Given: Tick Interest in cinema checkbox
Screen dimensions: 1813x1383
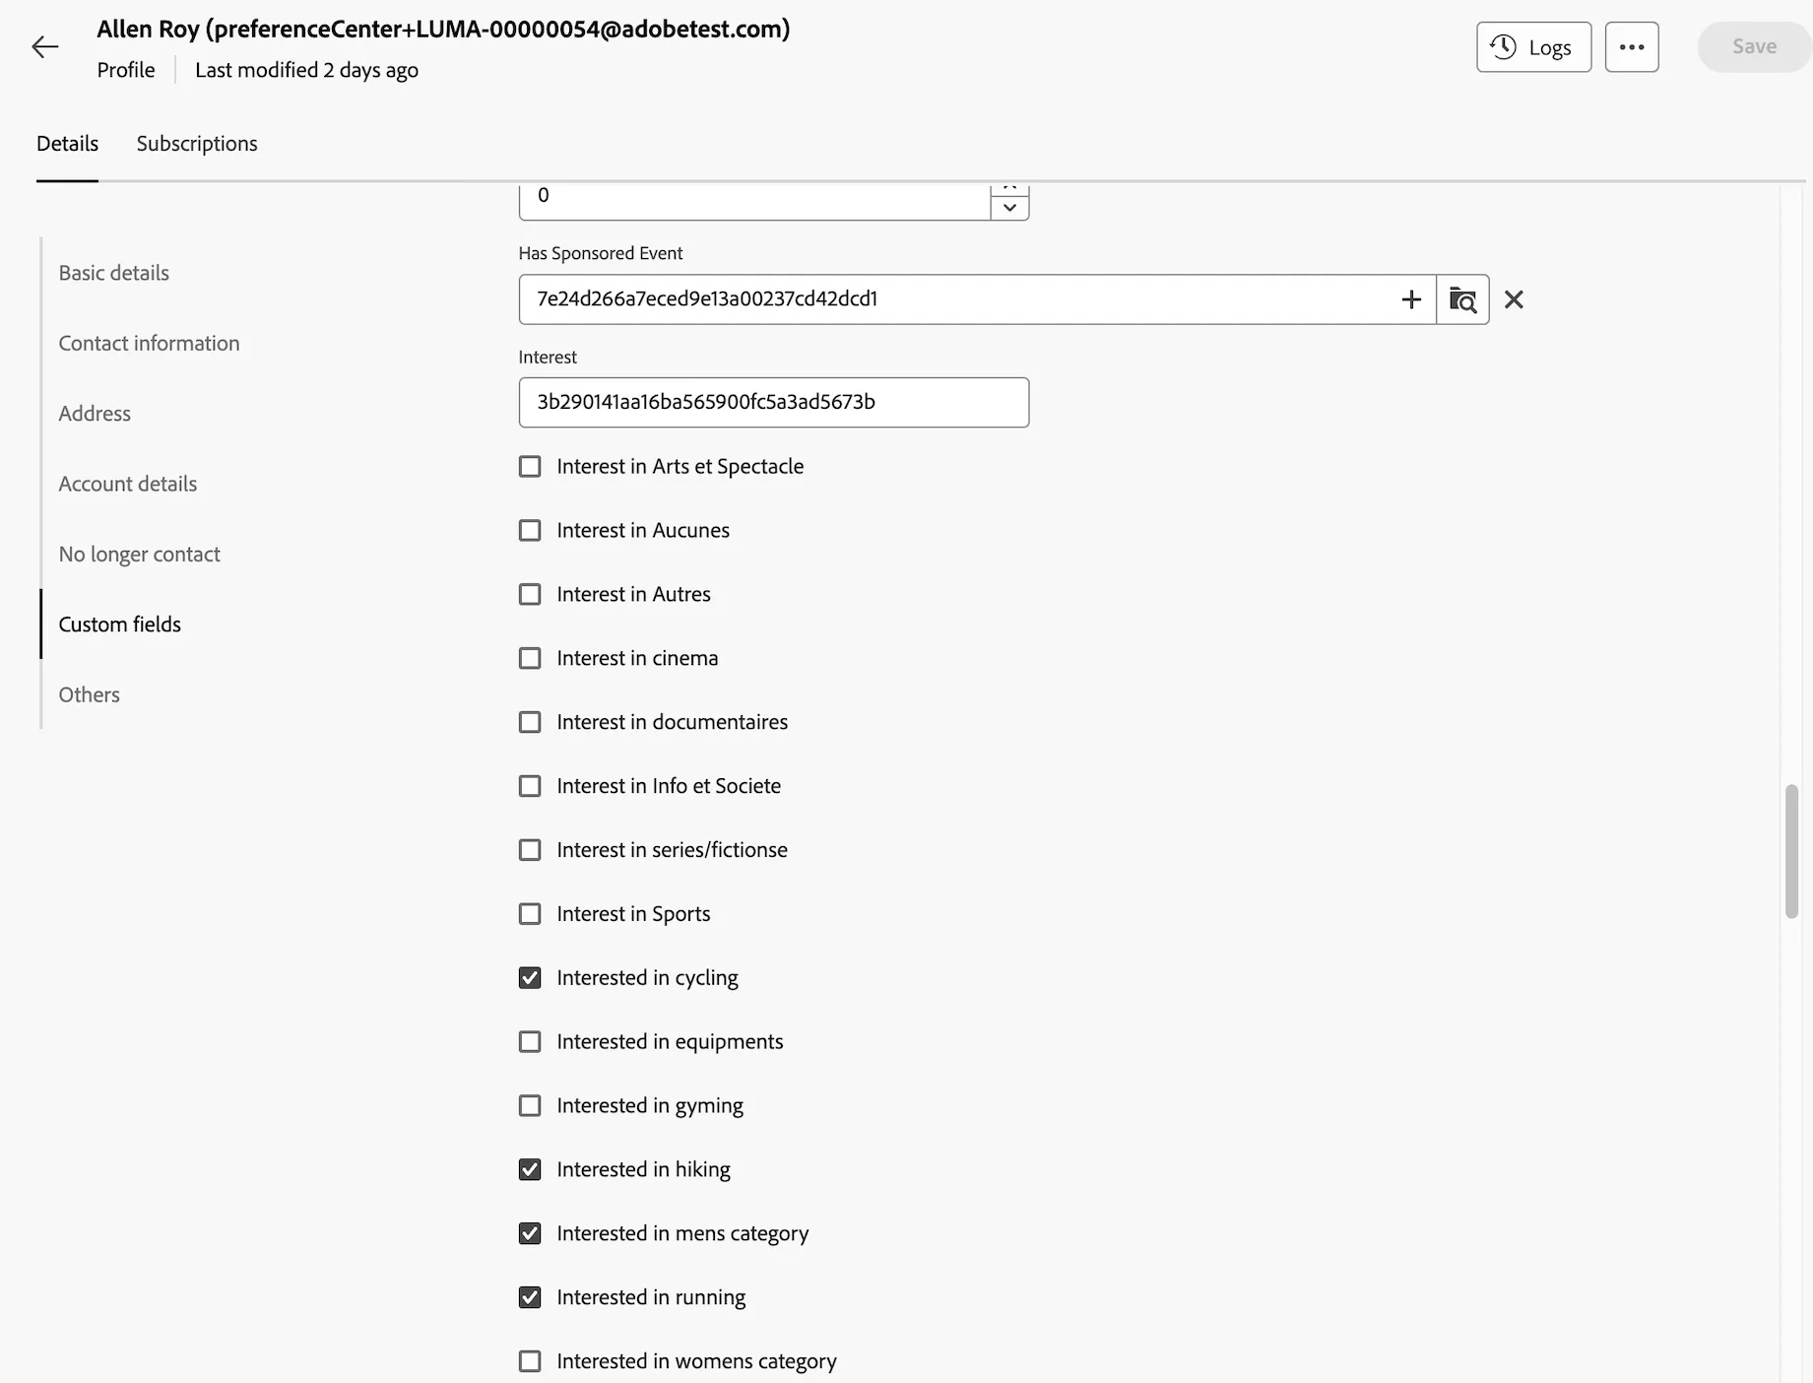Looking at the screenshot, I should click(x=530, y=658).
